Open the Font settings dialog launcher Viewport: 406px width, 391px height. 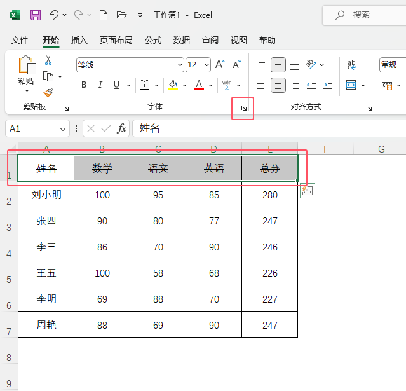coord(243,108)
